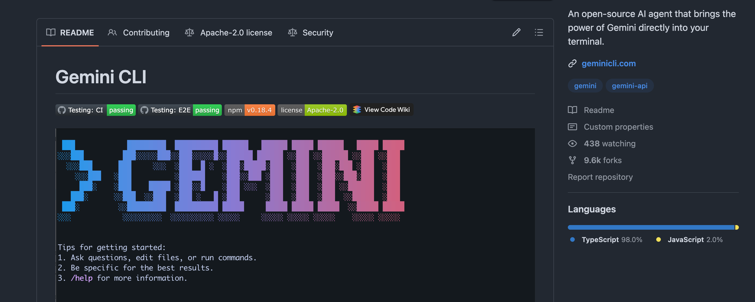Click the people icon next to Contributing
The image size is (755, 302).
112,33
